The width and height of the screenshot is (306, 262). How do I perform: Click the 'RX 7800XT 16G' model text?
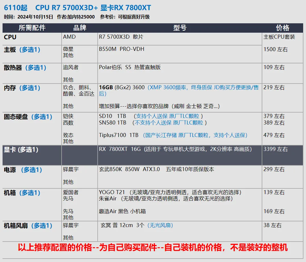tap(120, 149)
